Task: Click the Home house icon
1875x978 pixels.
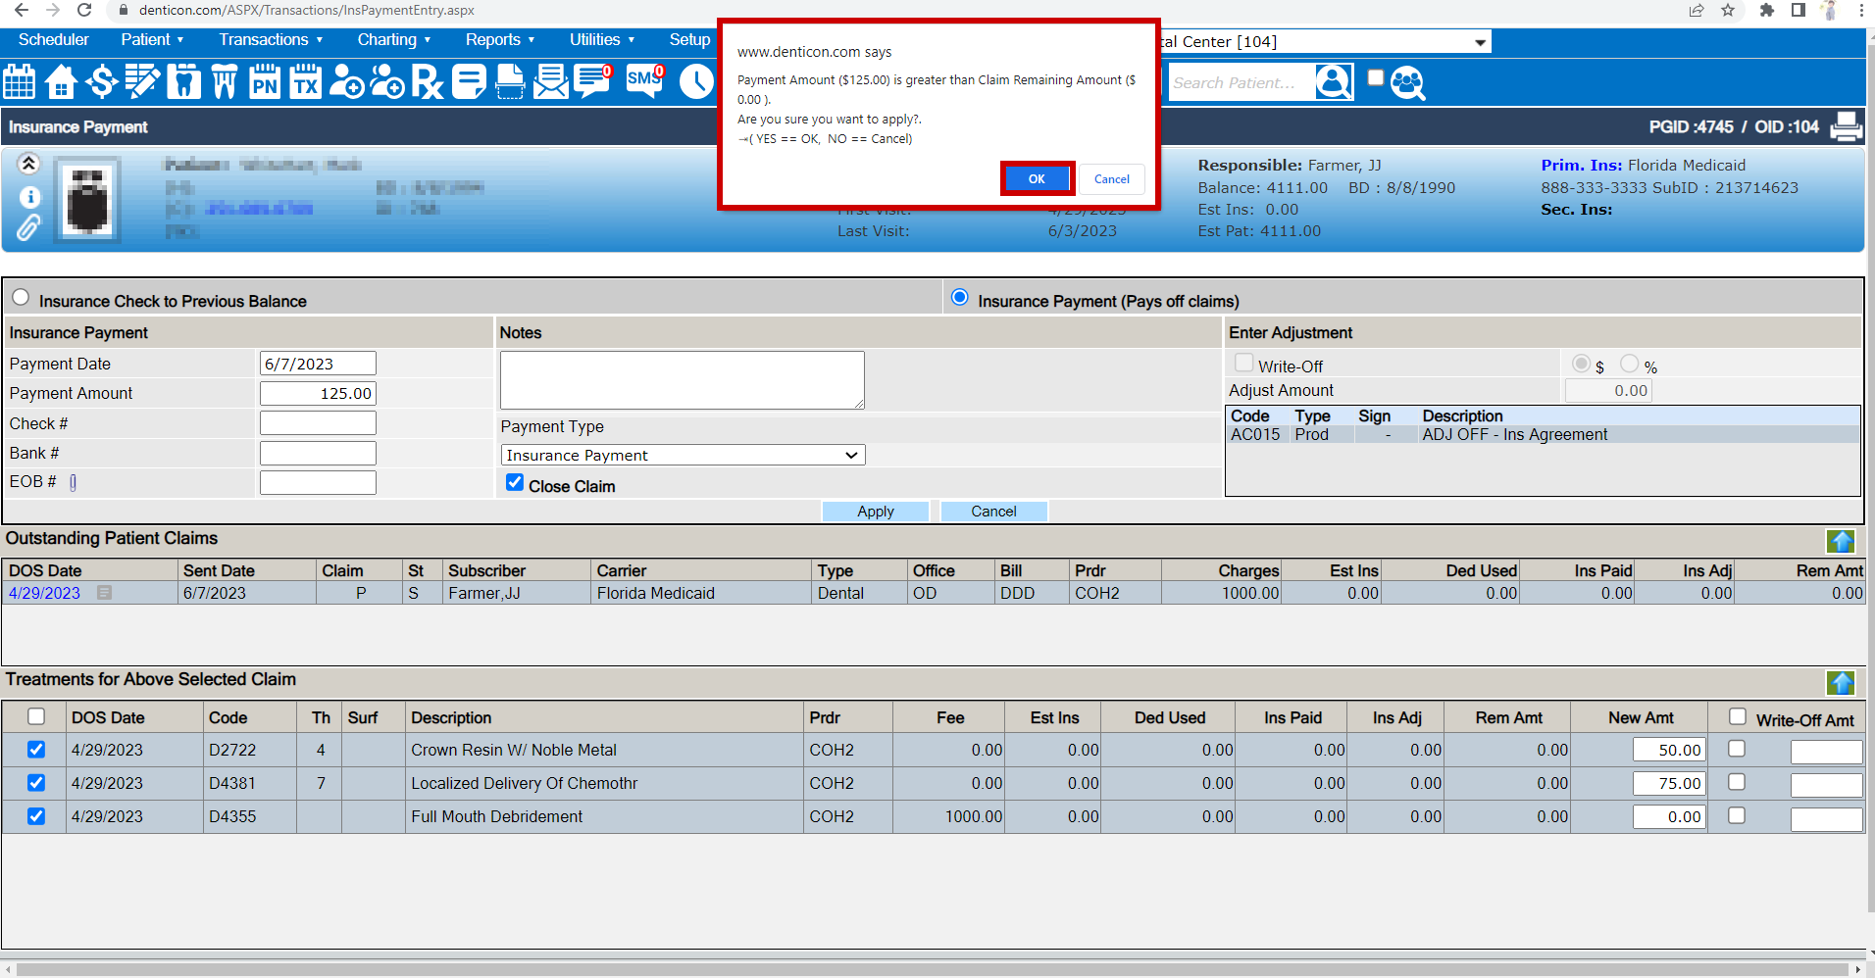Action: click(61, 81)
